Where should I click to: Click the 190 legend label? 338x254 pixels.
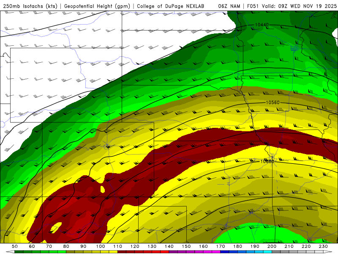(x=255, y=246)
